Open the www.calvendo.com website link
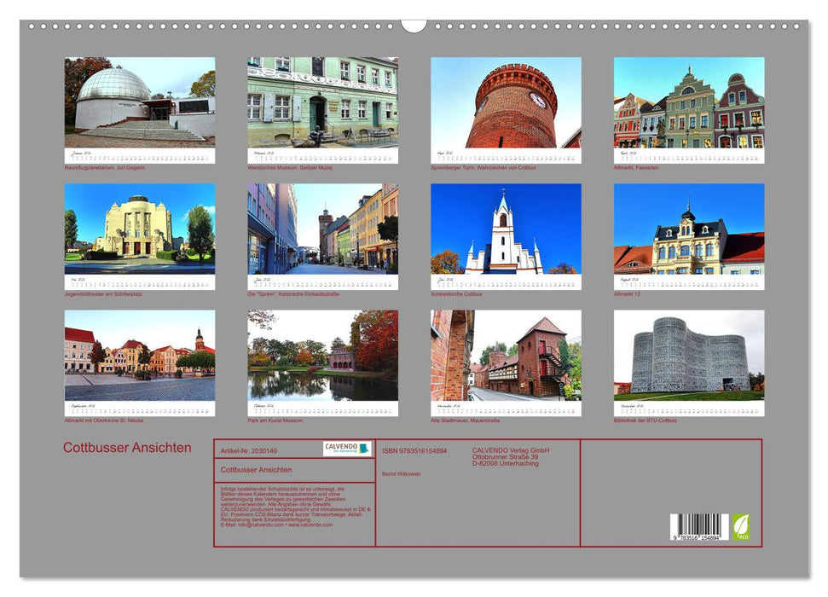828x597 pixels. 310,525
